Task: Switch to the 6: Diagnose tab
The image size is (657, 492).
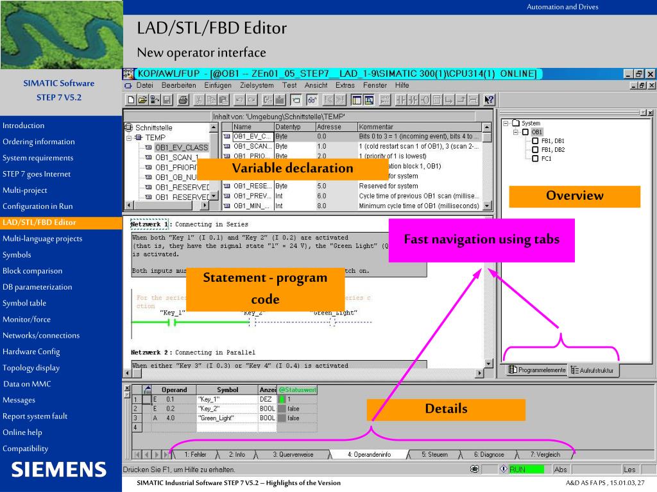Action: (489, 454)
